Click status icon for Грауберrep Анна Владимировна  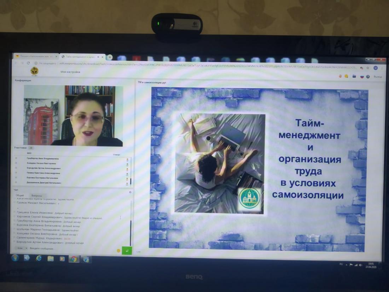coord(127,160)
